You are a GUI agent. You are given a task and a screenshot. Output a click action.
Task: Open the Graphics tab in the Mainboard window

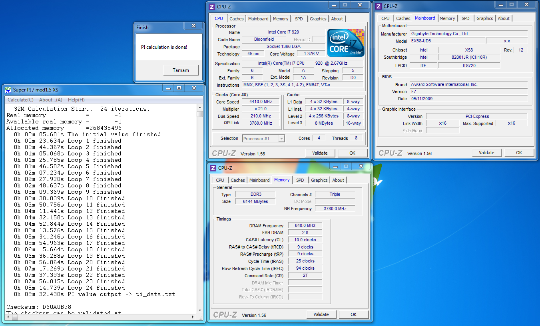[x=485, y=18]
